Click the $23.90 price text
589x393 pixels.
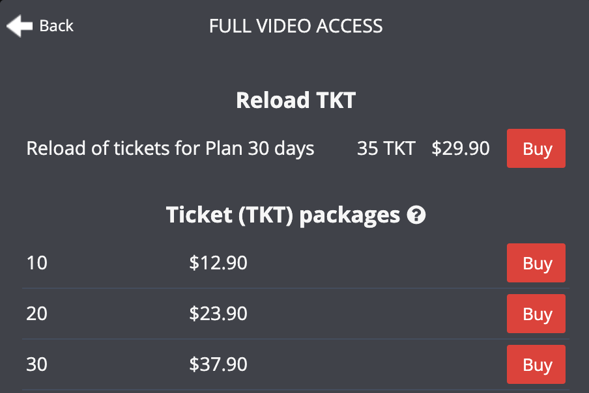pyautogui.click(x=218, y=314)
